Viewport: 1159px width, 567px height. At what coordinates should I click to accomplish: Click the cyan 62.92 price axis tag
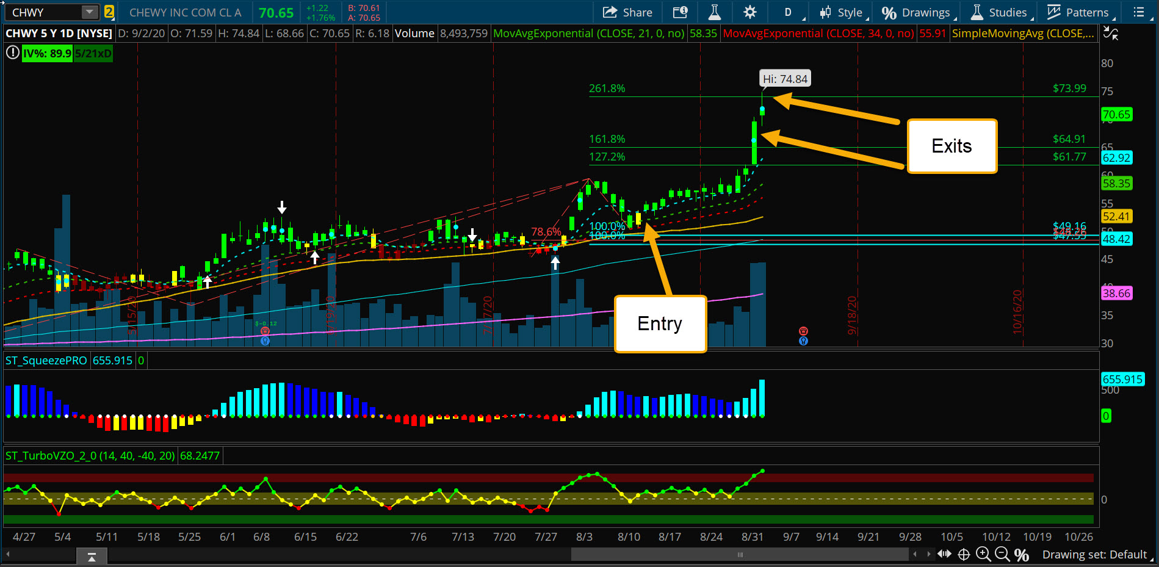[x=1116, y=158]
